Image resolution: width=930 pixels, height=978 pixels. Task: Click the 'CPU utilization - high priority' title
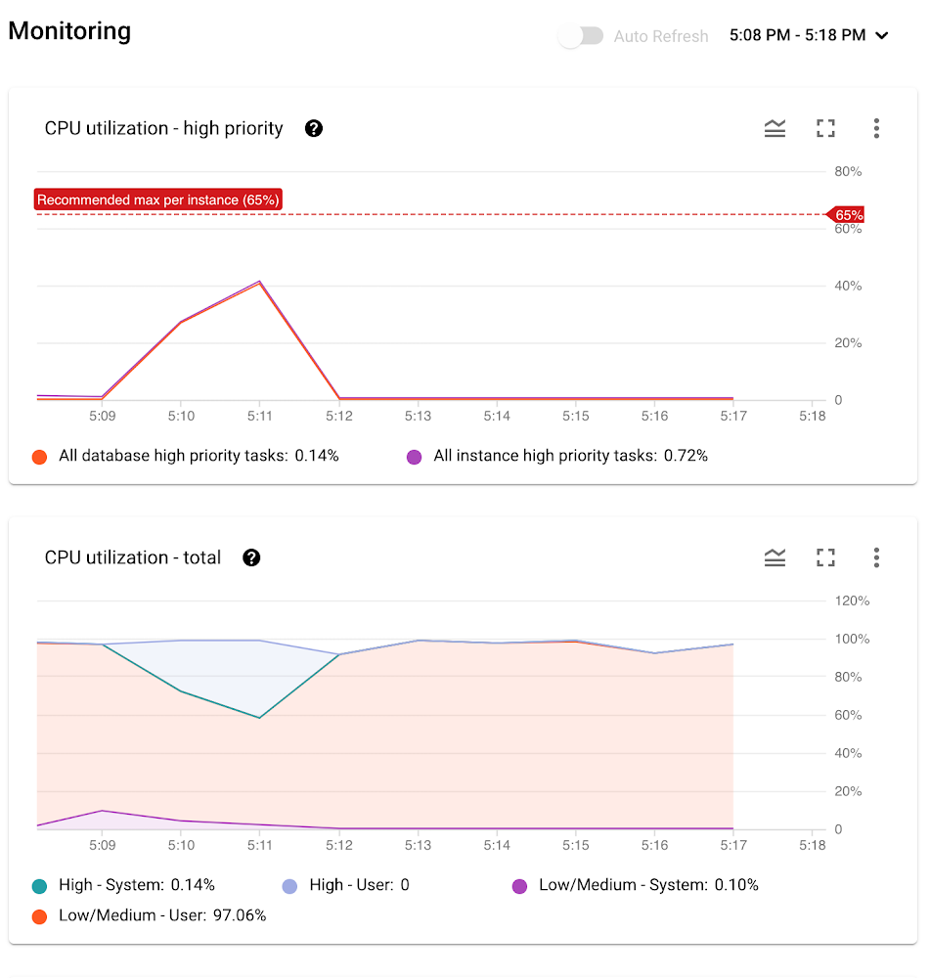pos(163,128)
